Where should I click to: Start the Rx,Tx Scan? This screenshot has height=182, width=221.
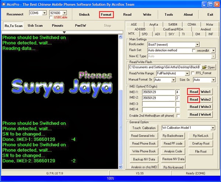[x=14, y=26]
